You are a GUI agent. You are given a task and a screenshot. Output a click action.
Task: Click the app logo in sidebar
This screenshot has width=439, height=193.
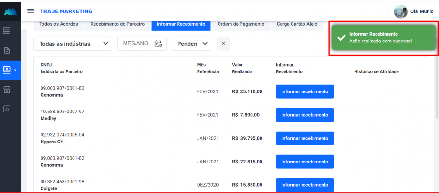point(10,11)
